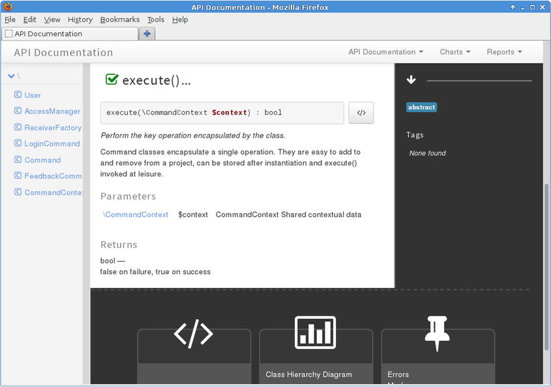Click the $context parameter name text

(x=193, y=215)
